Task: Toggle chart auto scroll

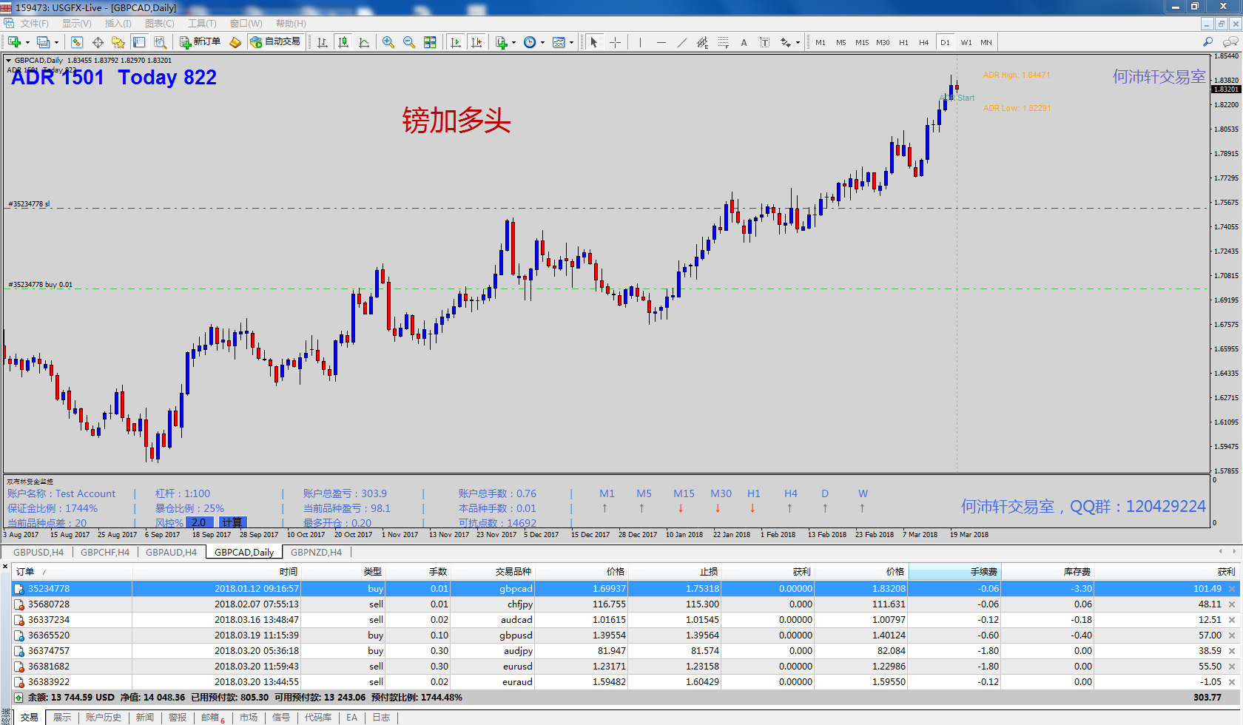Action: [456, 42]
